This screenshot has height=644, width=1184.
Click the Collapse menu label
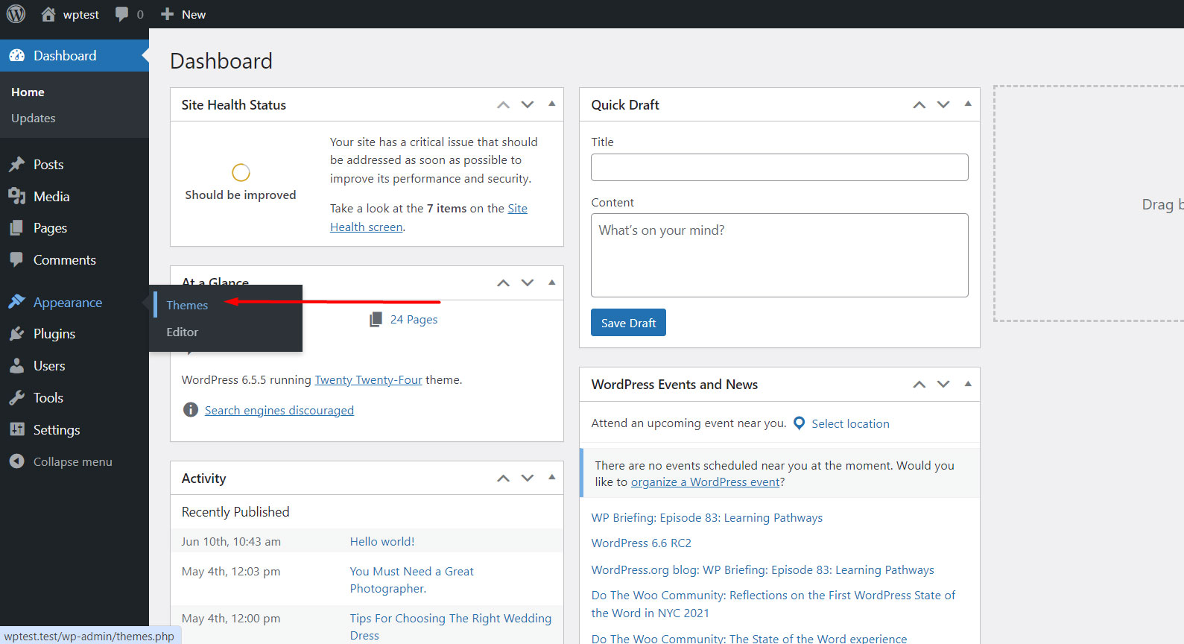73,461
